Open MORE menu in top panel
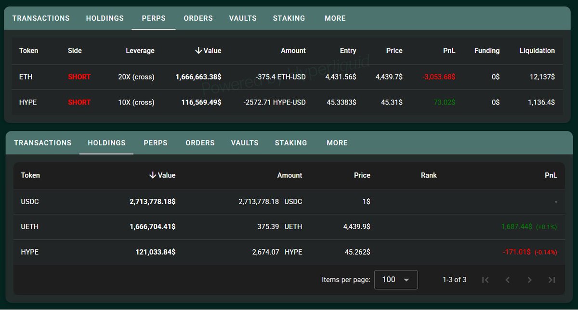The width and height of the screenshot is (578, 310). coord(335,18)
